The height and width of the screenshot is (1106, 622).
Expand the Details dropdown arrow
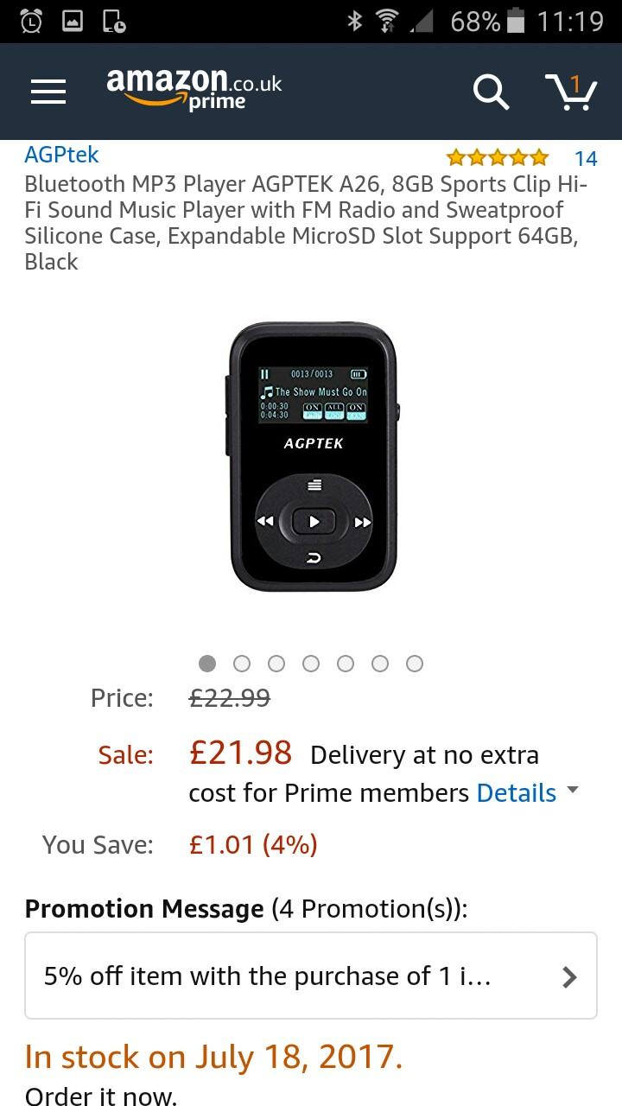click(x=572, y=791)
